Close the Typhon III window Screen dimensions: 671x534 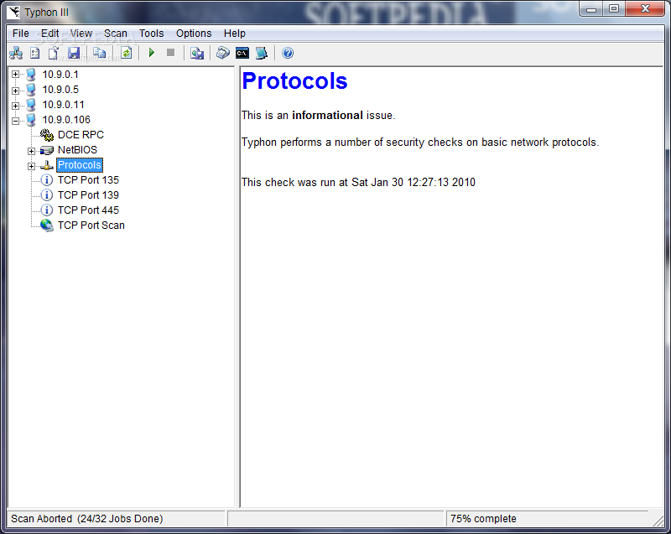click(x=645, y=9)
